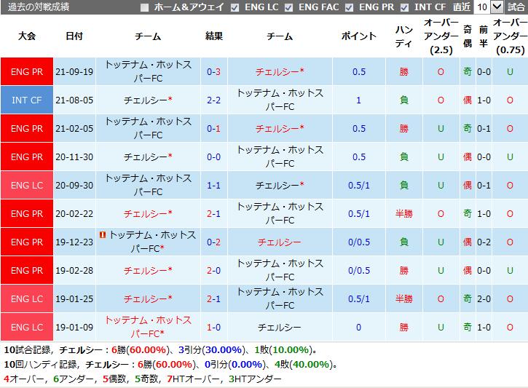Open the 1-1 result on 20-09-30
Image resolution: width=528 pixels, height=388 pixels.
pos(213,185)
